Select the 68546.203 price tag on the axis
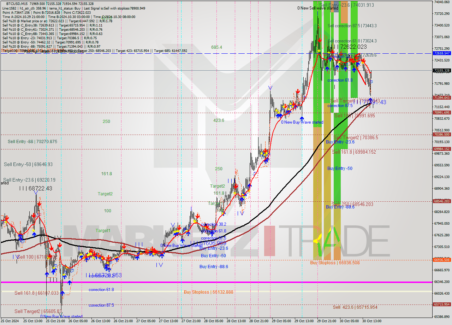Image resolution: width=452 pixels, height=325 pixels. (441, 201)
